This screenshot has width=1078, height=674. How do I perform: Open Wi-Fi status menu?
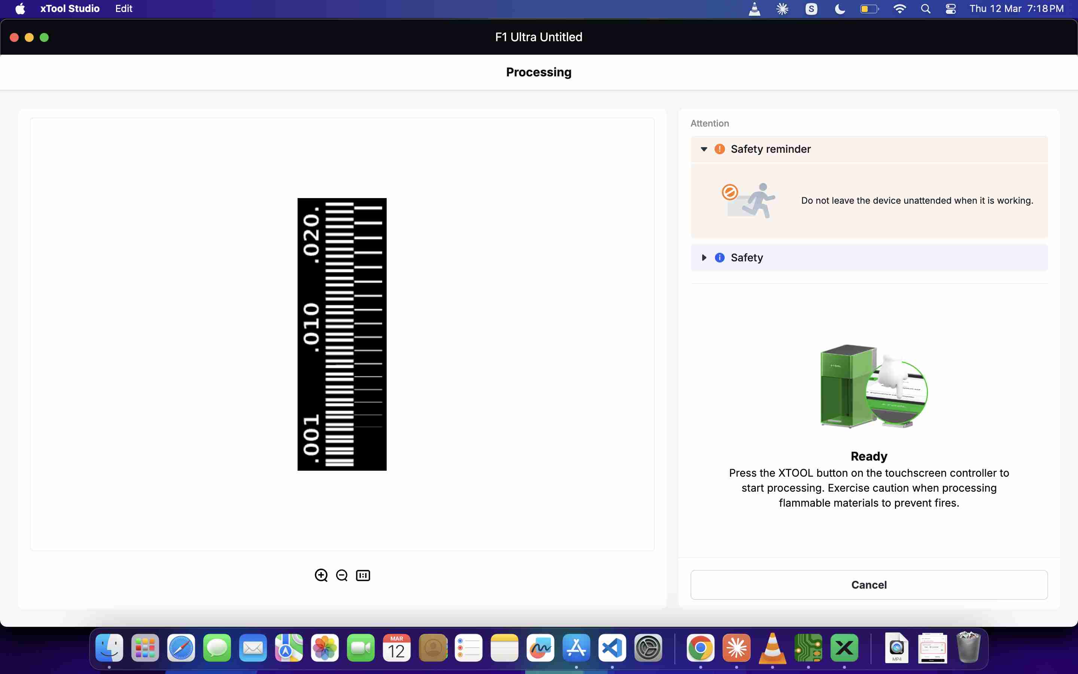pyautogui.click(x=899, y=9)
